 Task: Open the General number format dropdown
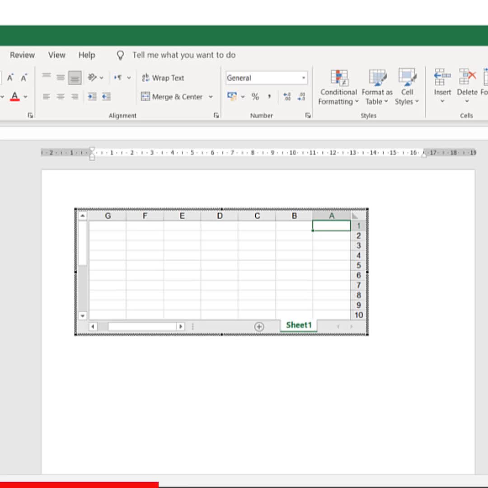point(304,78)
